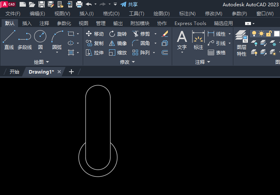Click the Save icon
The height and width of the screenshot is (195, 280).
(42, 4)
